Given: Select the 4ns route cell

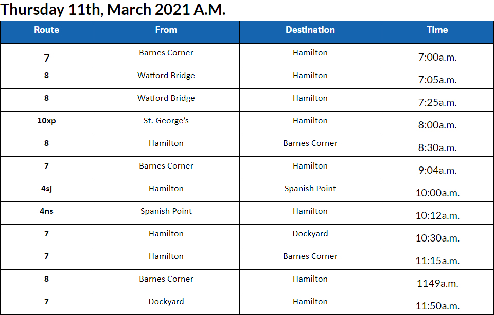Looking at the screenshot, I should 46,211.
